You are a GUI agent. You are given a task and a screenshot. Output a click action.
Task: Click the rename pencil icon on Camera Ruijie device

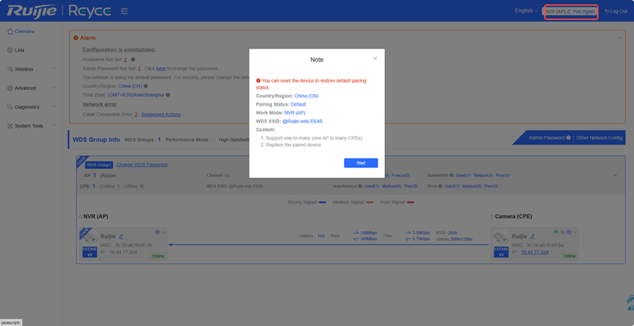(533, 236)
